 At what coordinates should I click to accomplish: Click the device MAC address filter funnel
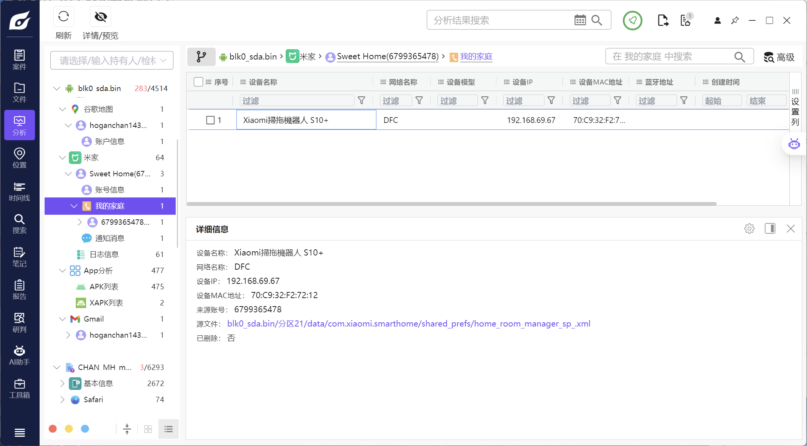pos(617,101)
